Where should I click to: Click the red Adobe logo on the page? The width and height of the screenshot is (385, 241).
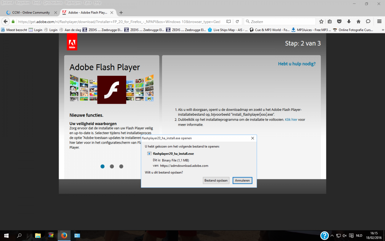[x=72, y=42]
